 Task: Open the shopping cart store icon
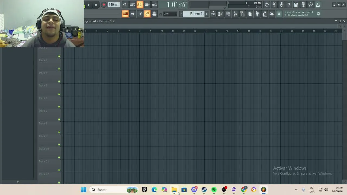279,14
